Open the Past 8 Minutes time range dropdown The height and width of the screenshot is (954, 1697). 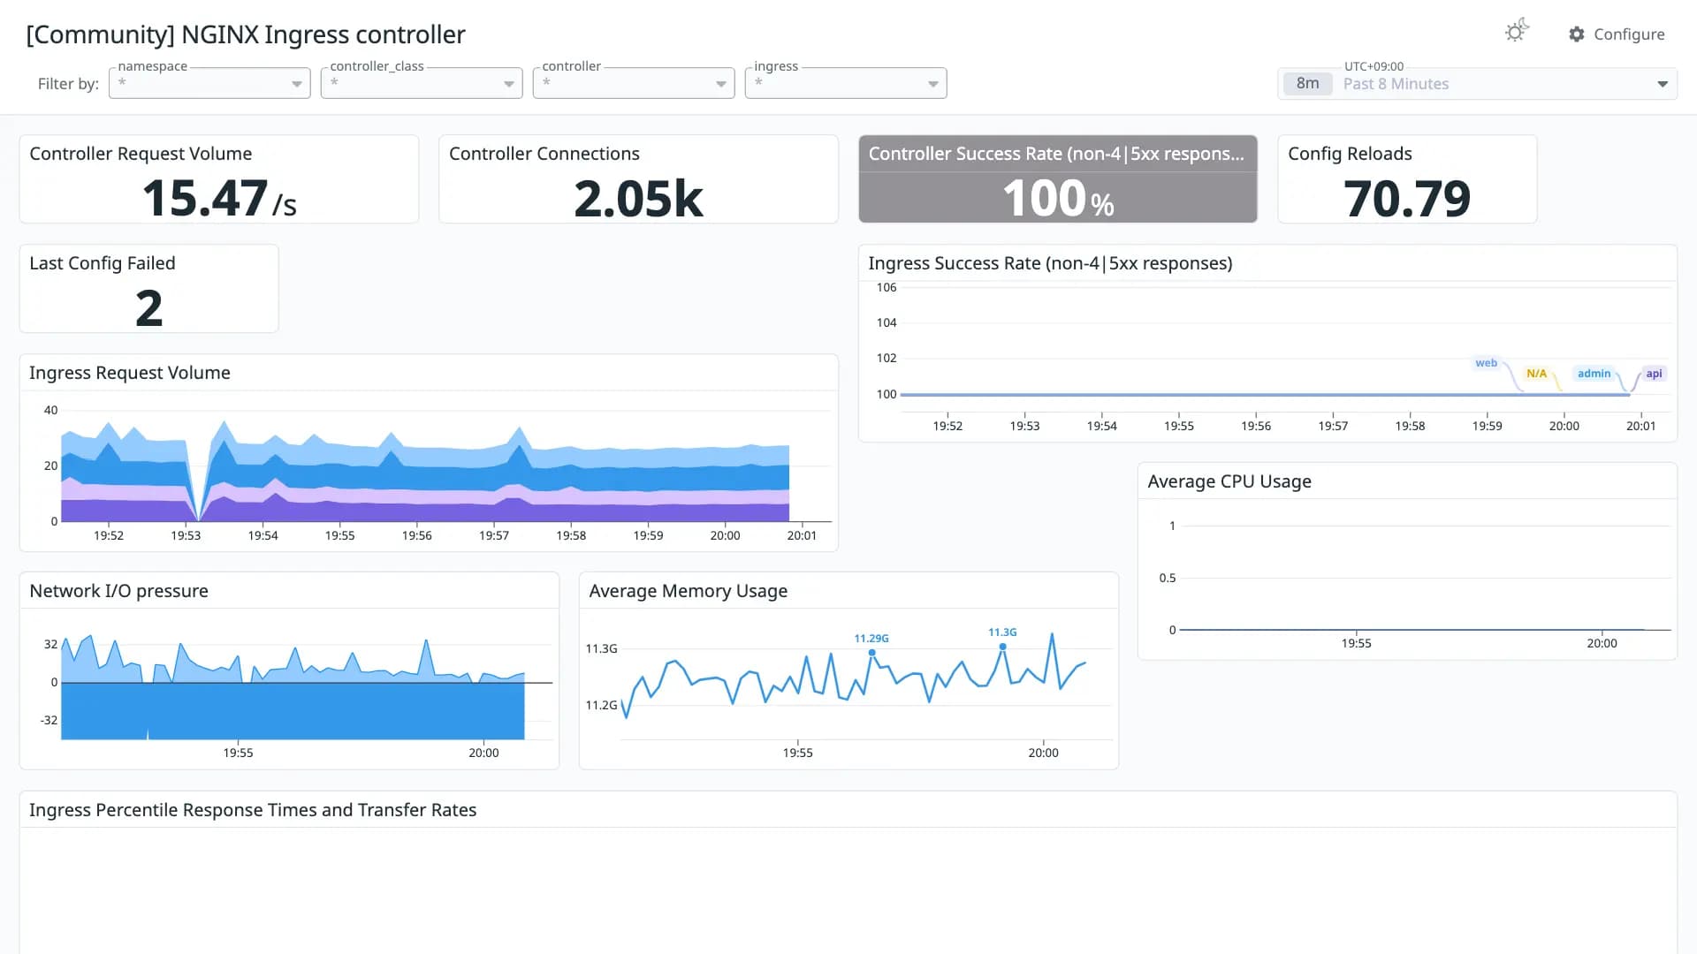tap(1477, 84)
